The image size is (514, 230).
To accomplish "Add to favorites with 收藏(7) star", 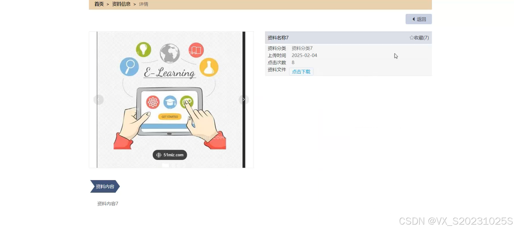I will click(x=419, y=38).
